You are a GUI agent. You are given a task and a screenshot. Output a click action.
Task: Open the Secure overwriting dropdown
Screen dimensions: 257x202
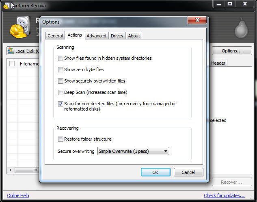point(133,151)
